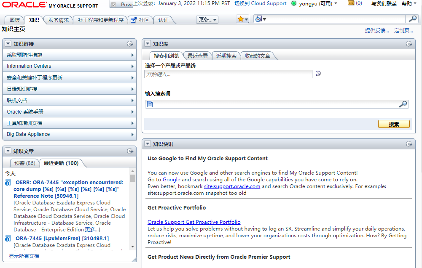Image resolution: width=422 pixels, height=268 pixels.
Task: Open the 更多... dropdown
Action: 207,20
